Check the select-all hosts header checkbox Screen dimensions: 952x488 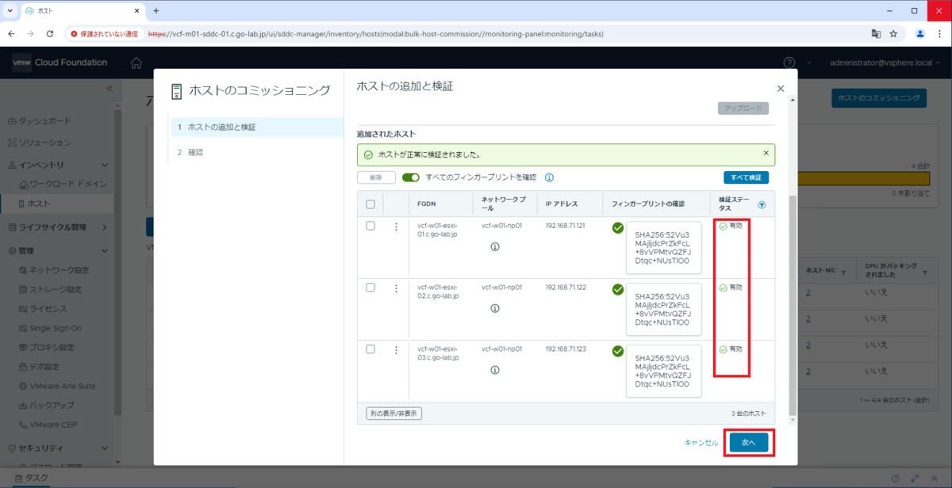[x=370, y=204]
